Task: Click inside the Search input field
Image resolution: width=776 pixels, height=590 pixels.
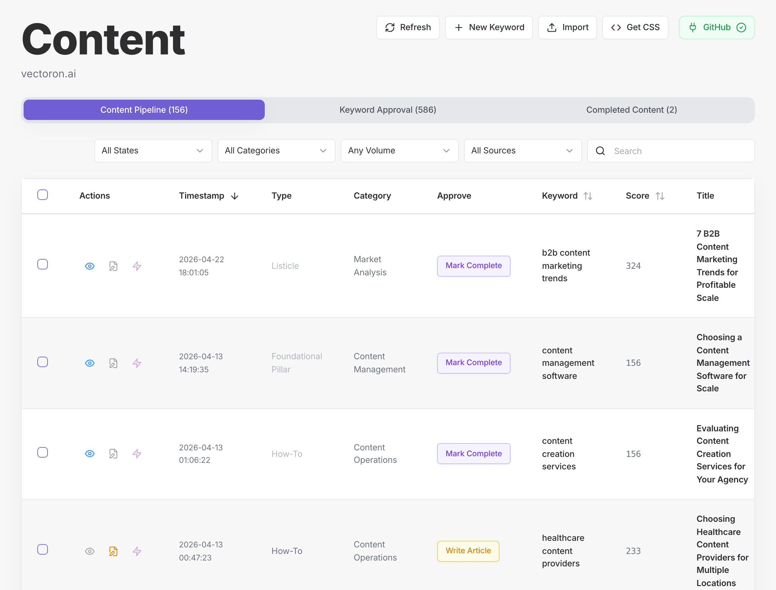Action: tap(667, 151)
